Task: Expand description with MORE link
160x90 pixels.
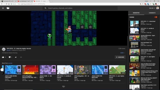Action: click(x=122, y=53)
